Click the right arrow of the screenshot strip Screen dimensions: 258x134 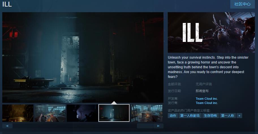(x=158, y=126)
